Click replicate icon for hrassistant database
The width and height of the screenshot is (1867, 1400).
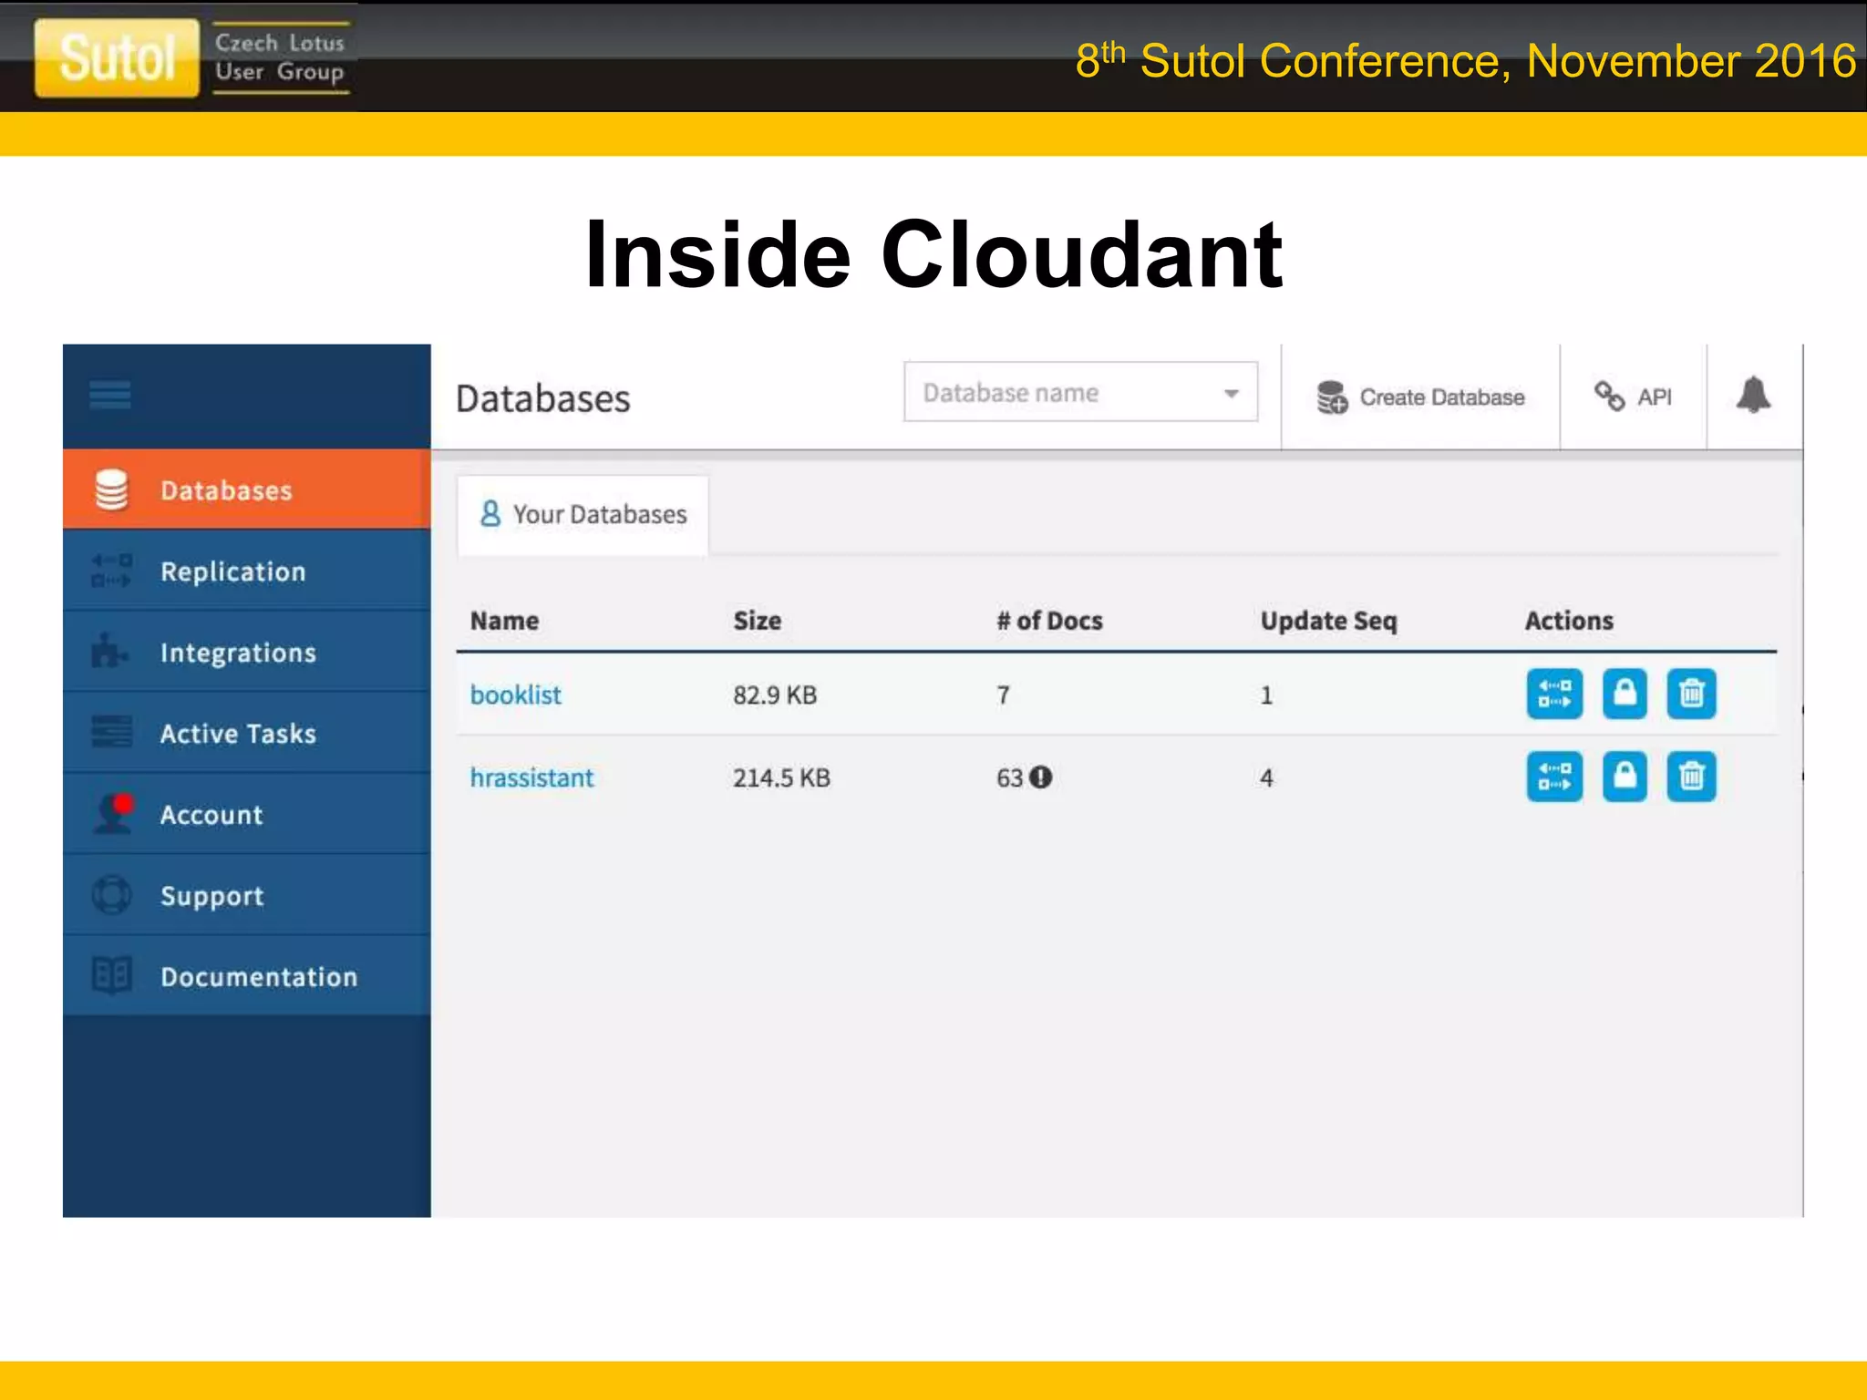click(x=1554, y=777)
